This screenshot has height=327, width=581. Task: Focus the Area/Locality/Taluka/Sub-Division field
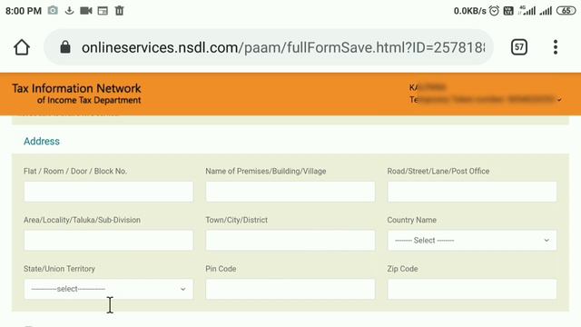(108, 240)
